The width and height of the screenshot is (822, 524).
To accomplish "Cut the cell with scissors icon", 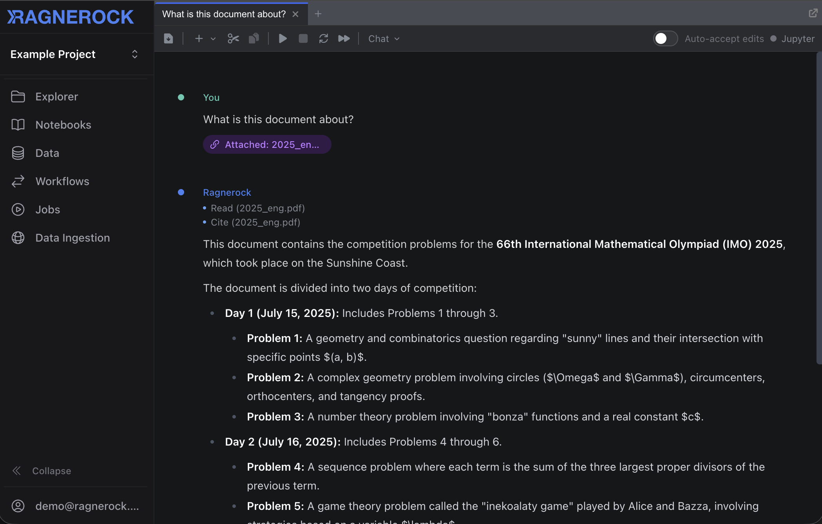I will coord(233,38).
